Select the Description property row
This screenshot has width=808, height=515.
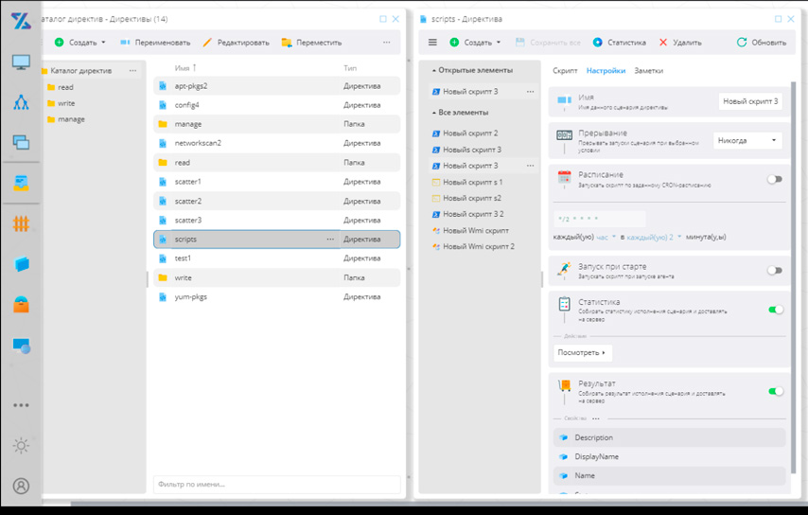(x=669, y=437)
